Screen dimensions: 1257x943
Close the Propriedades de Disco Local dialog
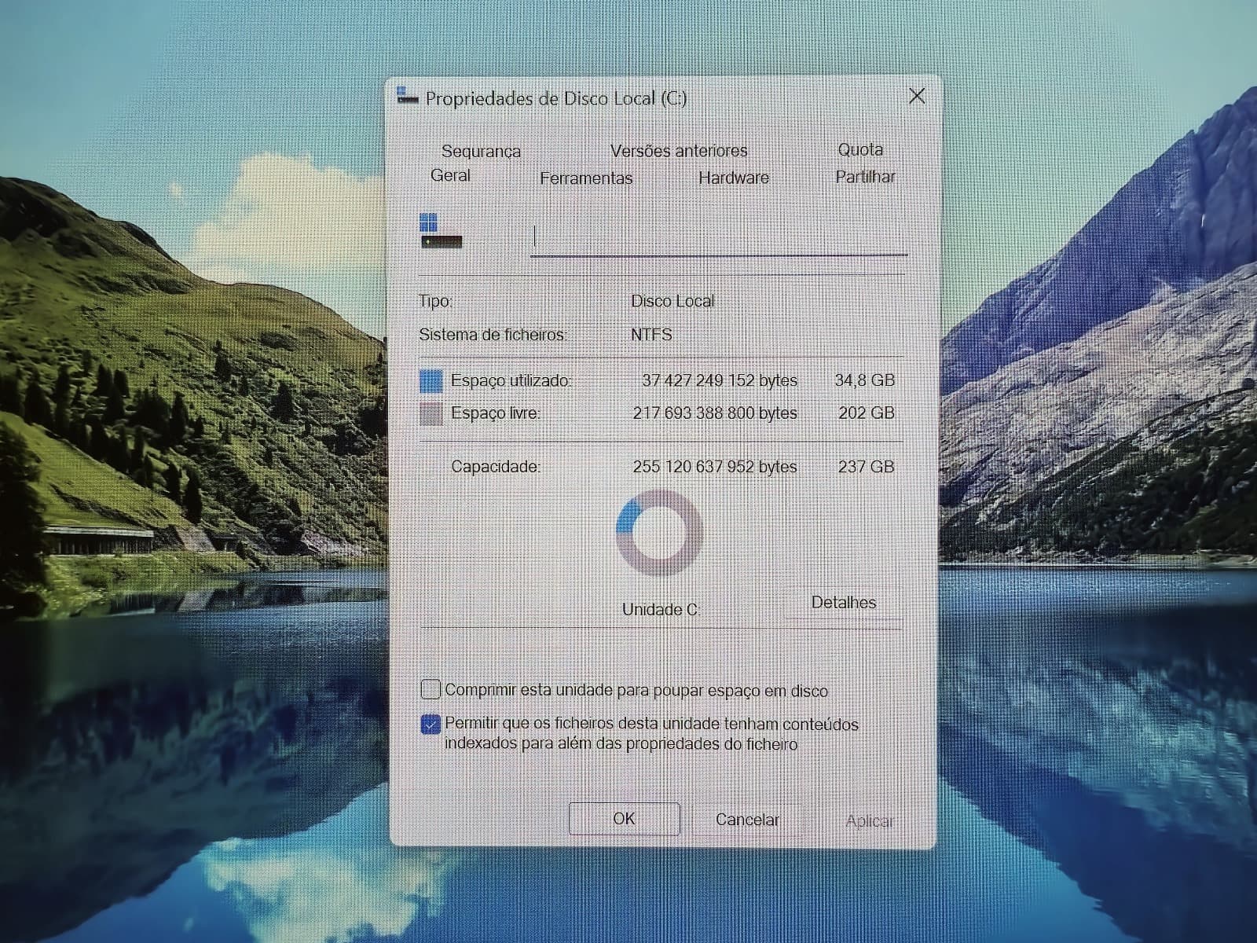[916, 96]
